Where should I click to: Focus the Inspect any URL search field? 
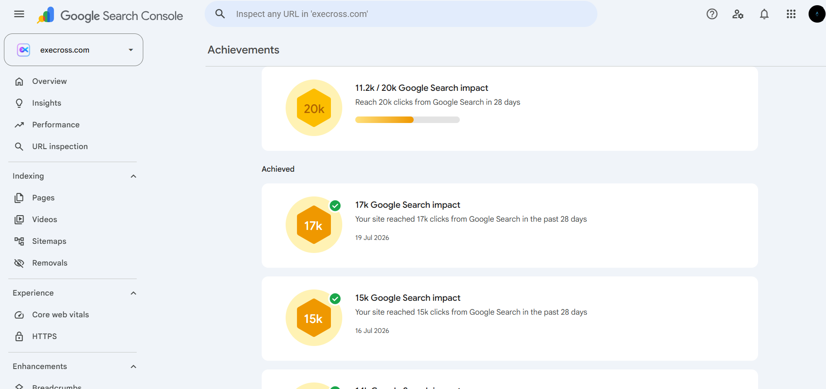[401, 14]
